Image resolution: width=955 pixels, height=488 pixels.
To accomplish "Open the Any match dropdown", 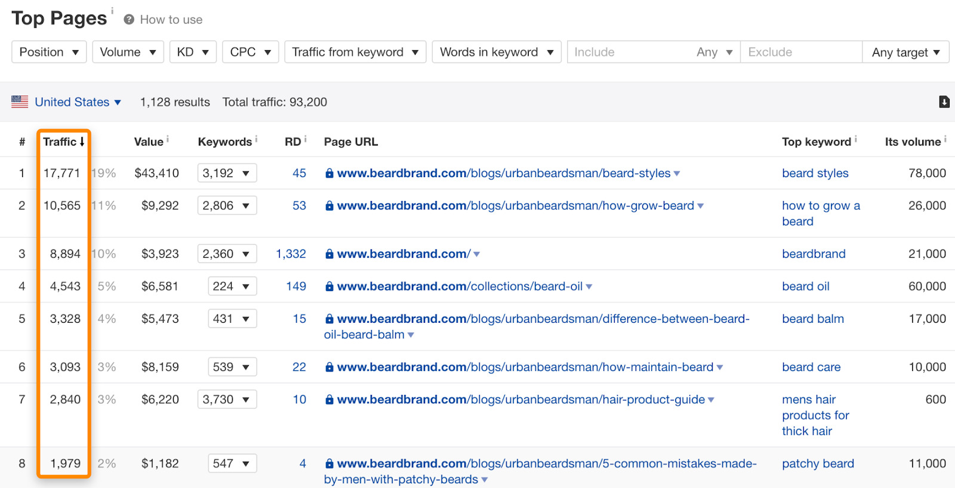I will click(x=714, y=52).
